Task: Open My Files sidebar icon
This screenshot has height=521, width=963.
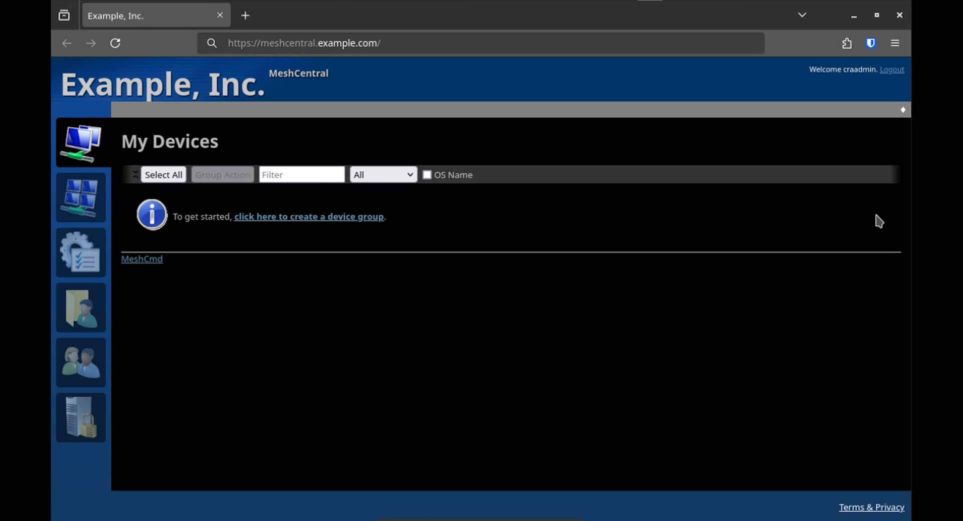Action: (x=81, y=308)
